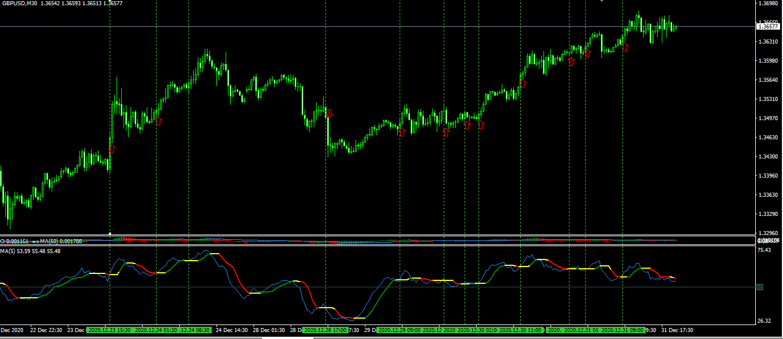
Task: Click the current price label 1.36577
Action: pos(768,26)
